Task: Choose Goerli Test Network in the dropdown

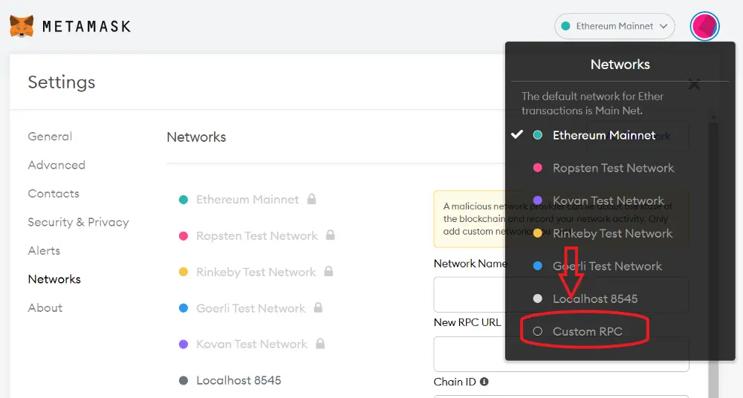Action: click(607, 266)
